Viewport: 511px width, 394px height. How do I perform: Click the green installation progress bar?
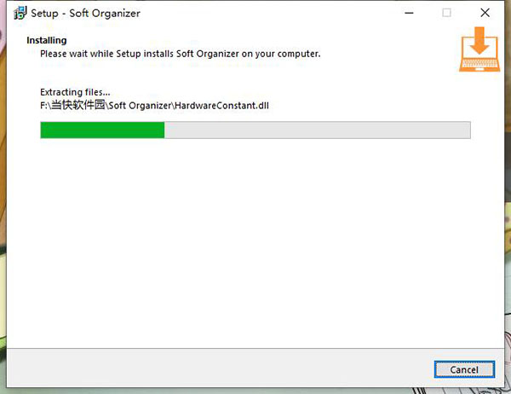[x=255, y=130]
